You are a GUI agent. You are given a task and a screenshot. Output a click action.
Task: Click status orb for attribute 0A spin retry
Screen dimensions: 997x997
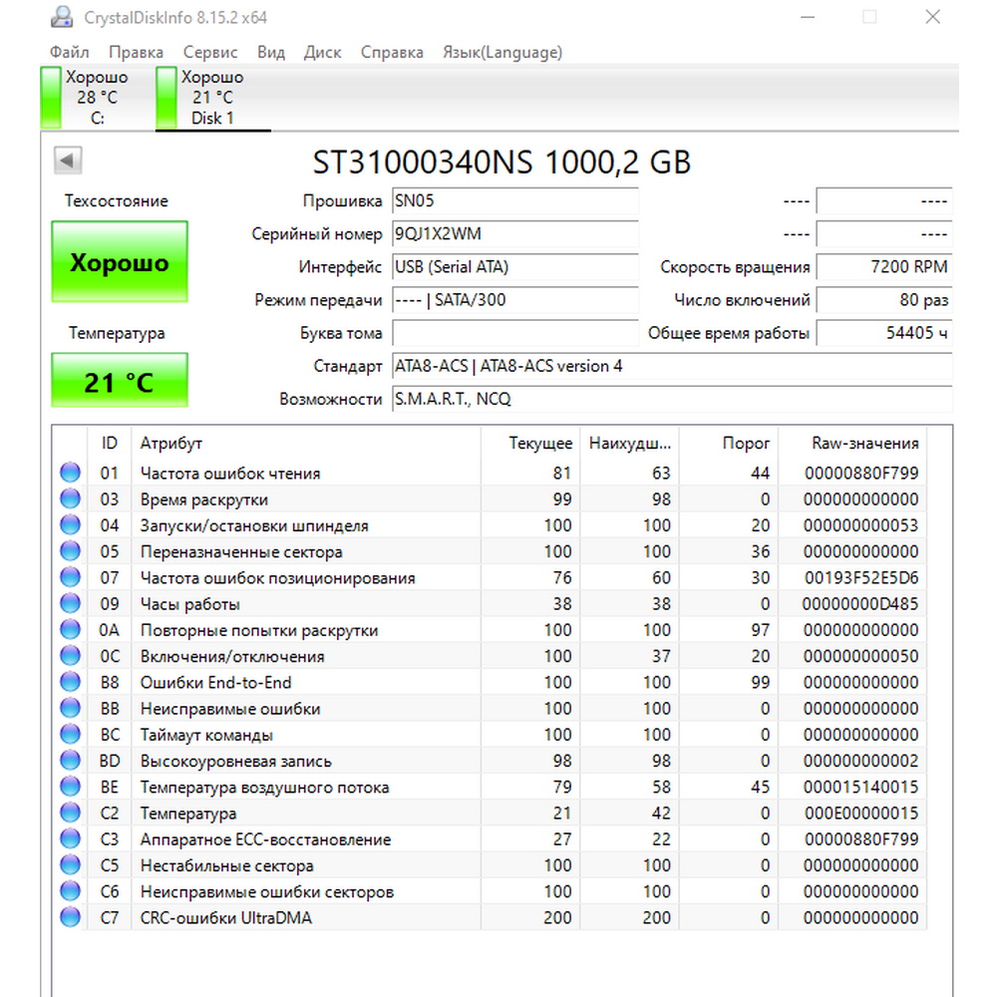point(70,629)
